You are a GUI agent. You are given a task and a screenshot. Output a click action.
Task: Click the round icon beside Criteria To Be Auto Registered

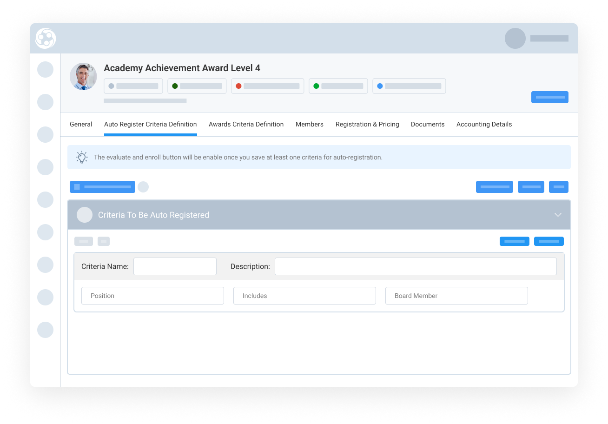click(x=85, y=215)
